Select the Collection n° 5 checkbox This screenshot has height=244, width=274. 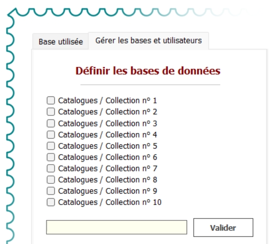(51, 146)
